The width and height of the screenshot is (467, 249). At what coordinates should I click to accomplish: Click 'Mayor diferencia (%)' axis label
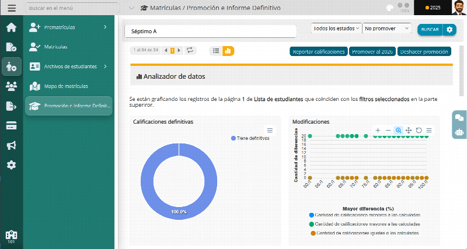pyautogui.click(x=368, y=209)
